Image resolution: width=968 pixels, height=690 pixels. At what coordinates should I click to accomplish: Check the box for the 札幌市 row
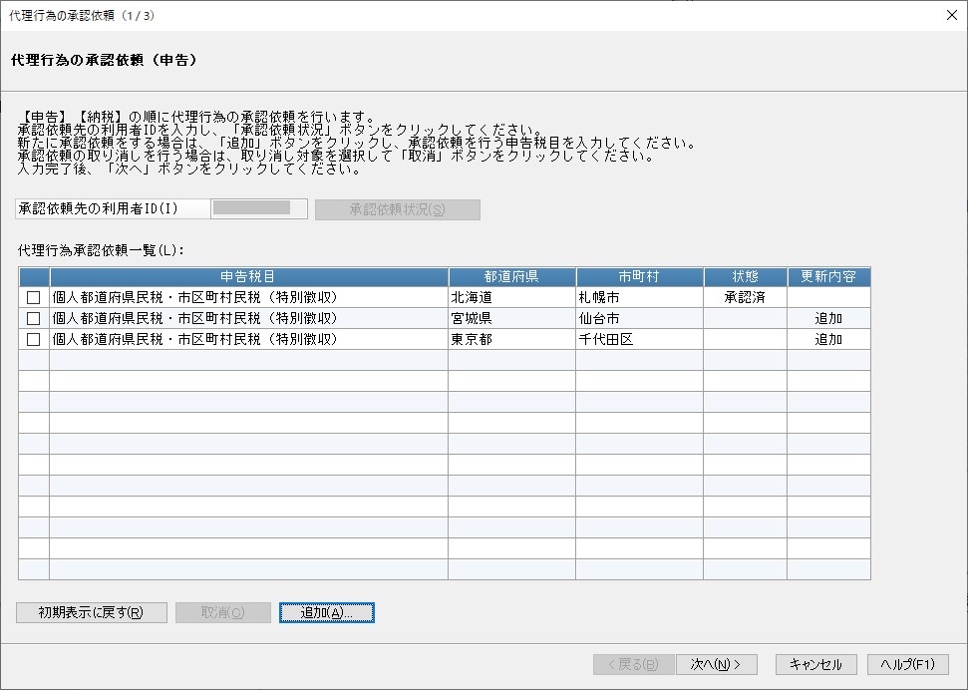[x=33, y=298]
